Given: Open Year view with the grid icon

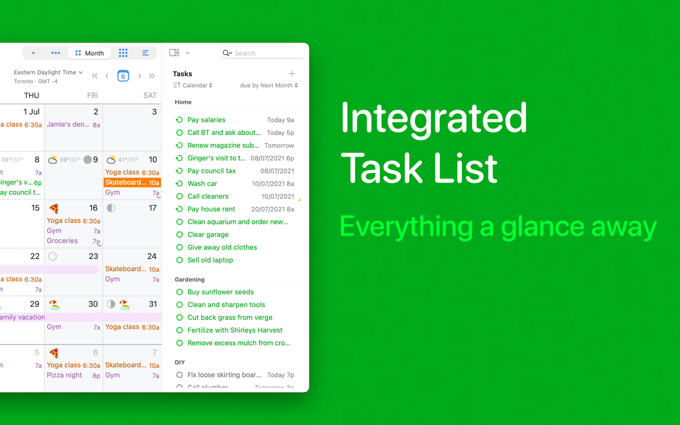Looking at the screenshot, I should click(x=123, y=53).
